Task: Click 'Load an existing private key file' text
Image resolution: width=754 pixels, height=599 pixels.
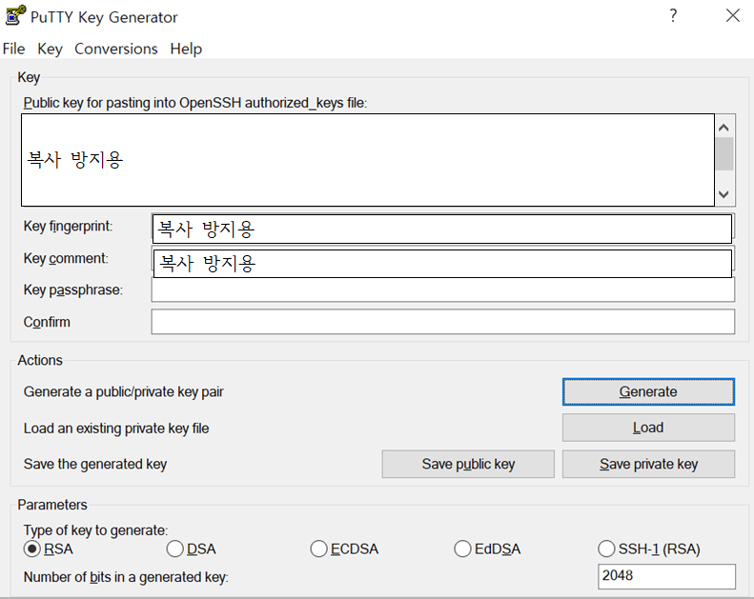Action: pyautogui.click(x=116, y=428)
